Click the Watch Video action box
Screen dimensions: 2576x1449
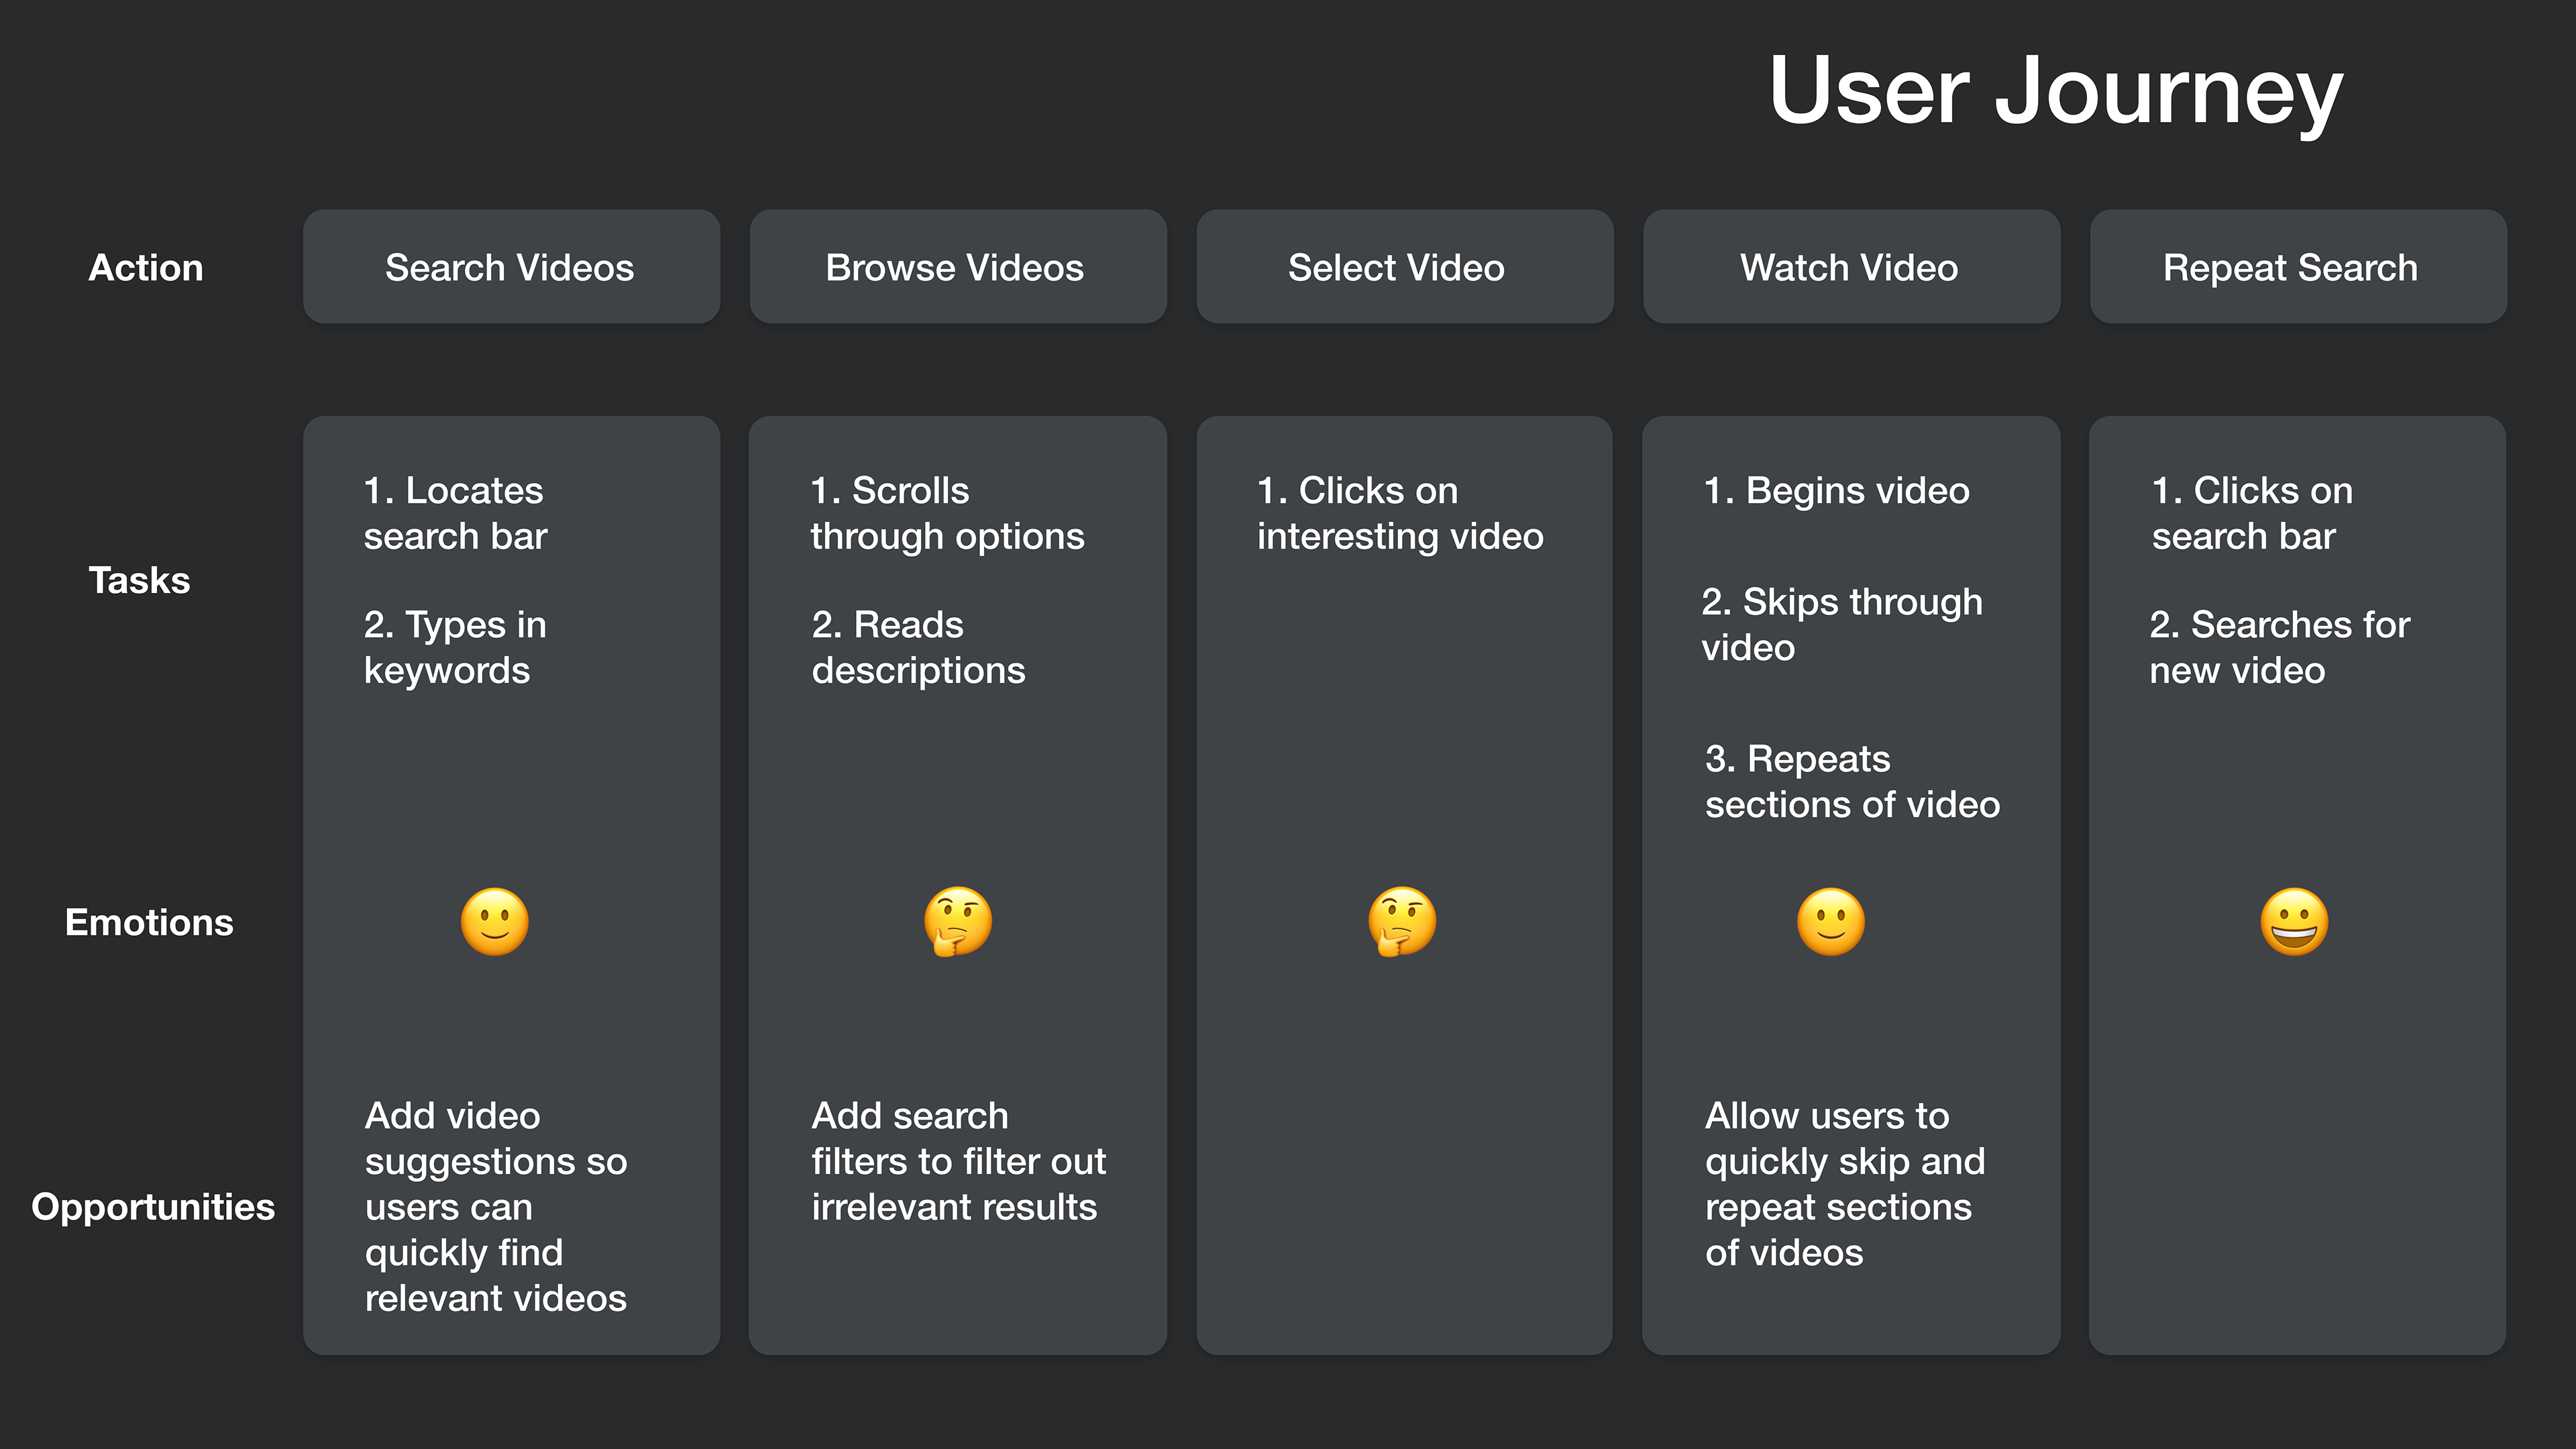tap(1850, 267)
